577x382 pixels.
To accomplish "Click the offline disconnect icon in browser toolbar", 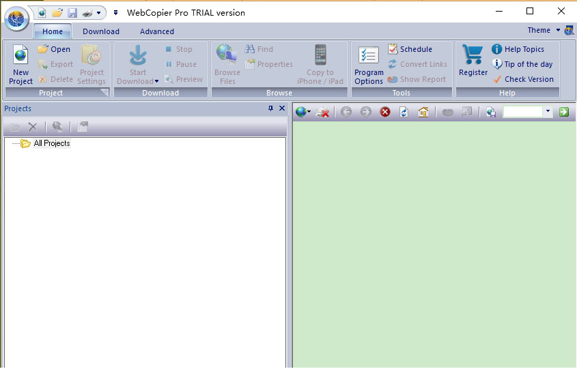I will [323, 112].
